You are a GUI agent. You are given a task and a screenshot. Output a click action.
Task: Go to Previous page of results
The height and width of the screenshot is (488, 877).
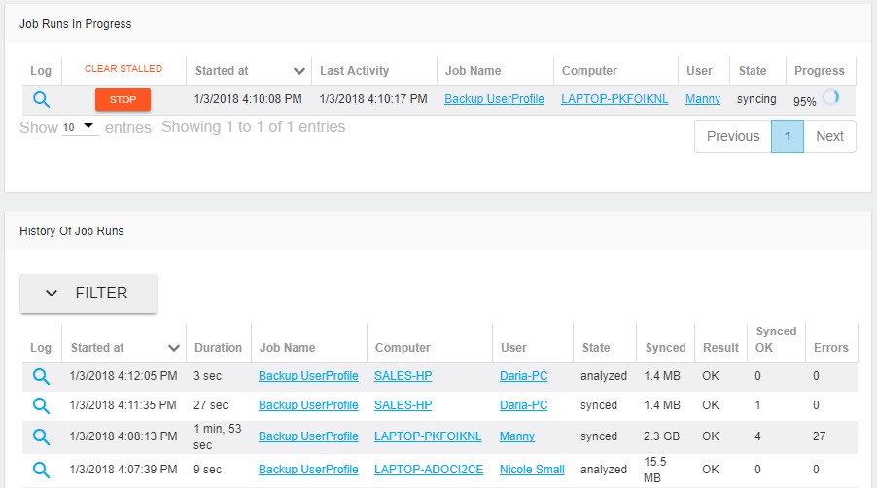732,136
